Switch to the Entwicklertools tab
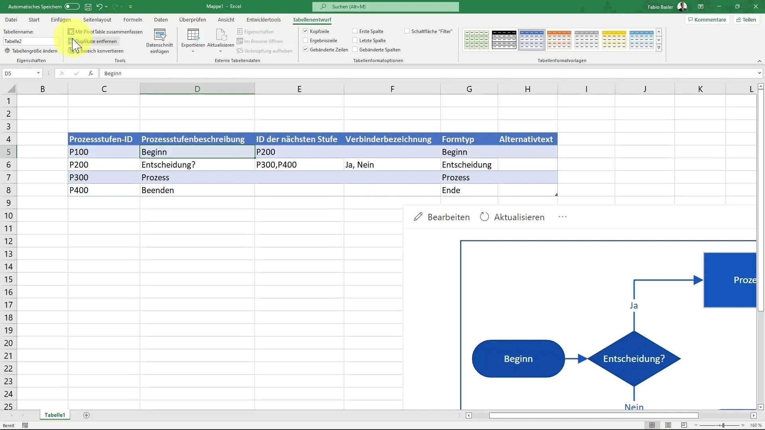 264,20
